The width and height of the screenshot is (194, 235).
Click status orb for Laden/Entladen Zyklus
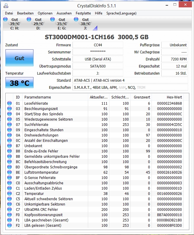(x=9, y=188)
